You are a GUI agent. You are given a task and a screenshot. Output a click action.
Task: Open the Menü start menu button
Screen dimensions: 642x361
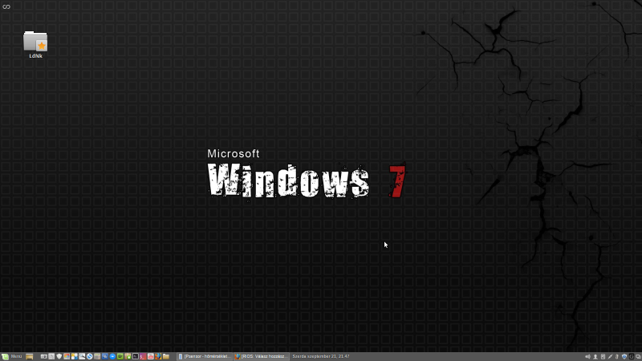coord(11,356)
